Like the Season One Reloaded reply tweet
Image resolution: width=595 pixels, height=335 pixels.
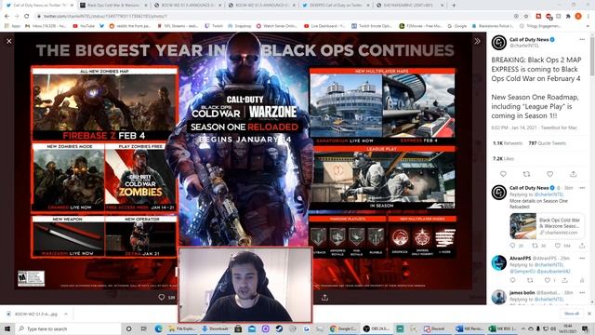[558, 246]
